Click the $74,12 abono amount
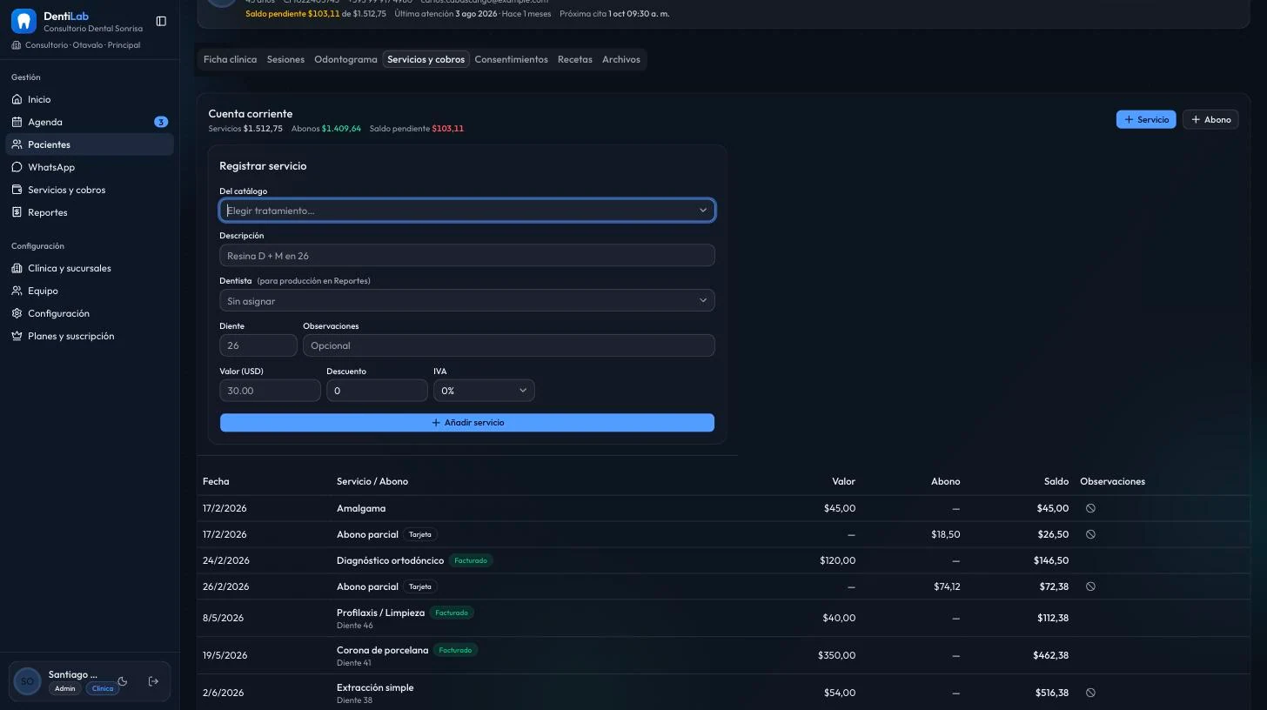 click(x=947, y=586)
